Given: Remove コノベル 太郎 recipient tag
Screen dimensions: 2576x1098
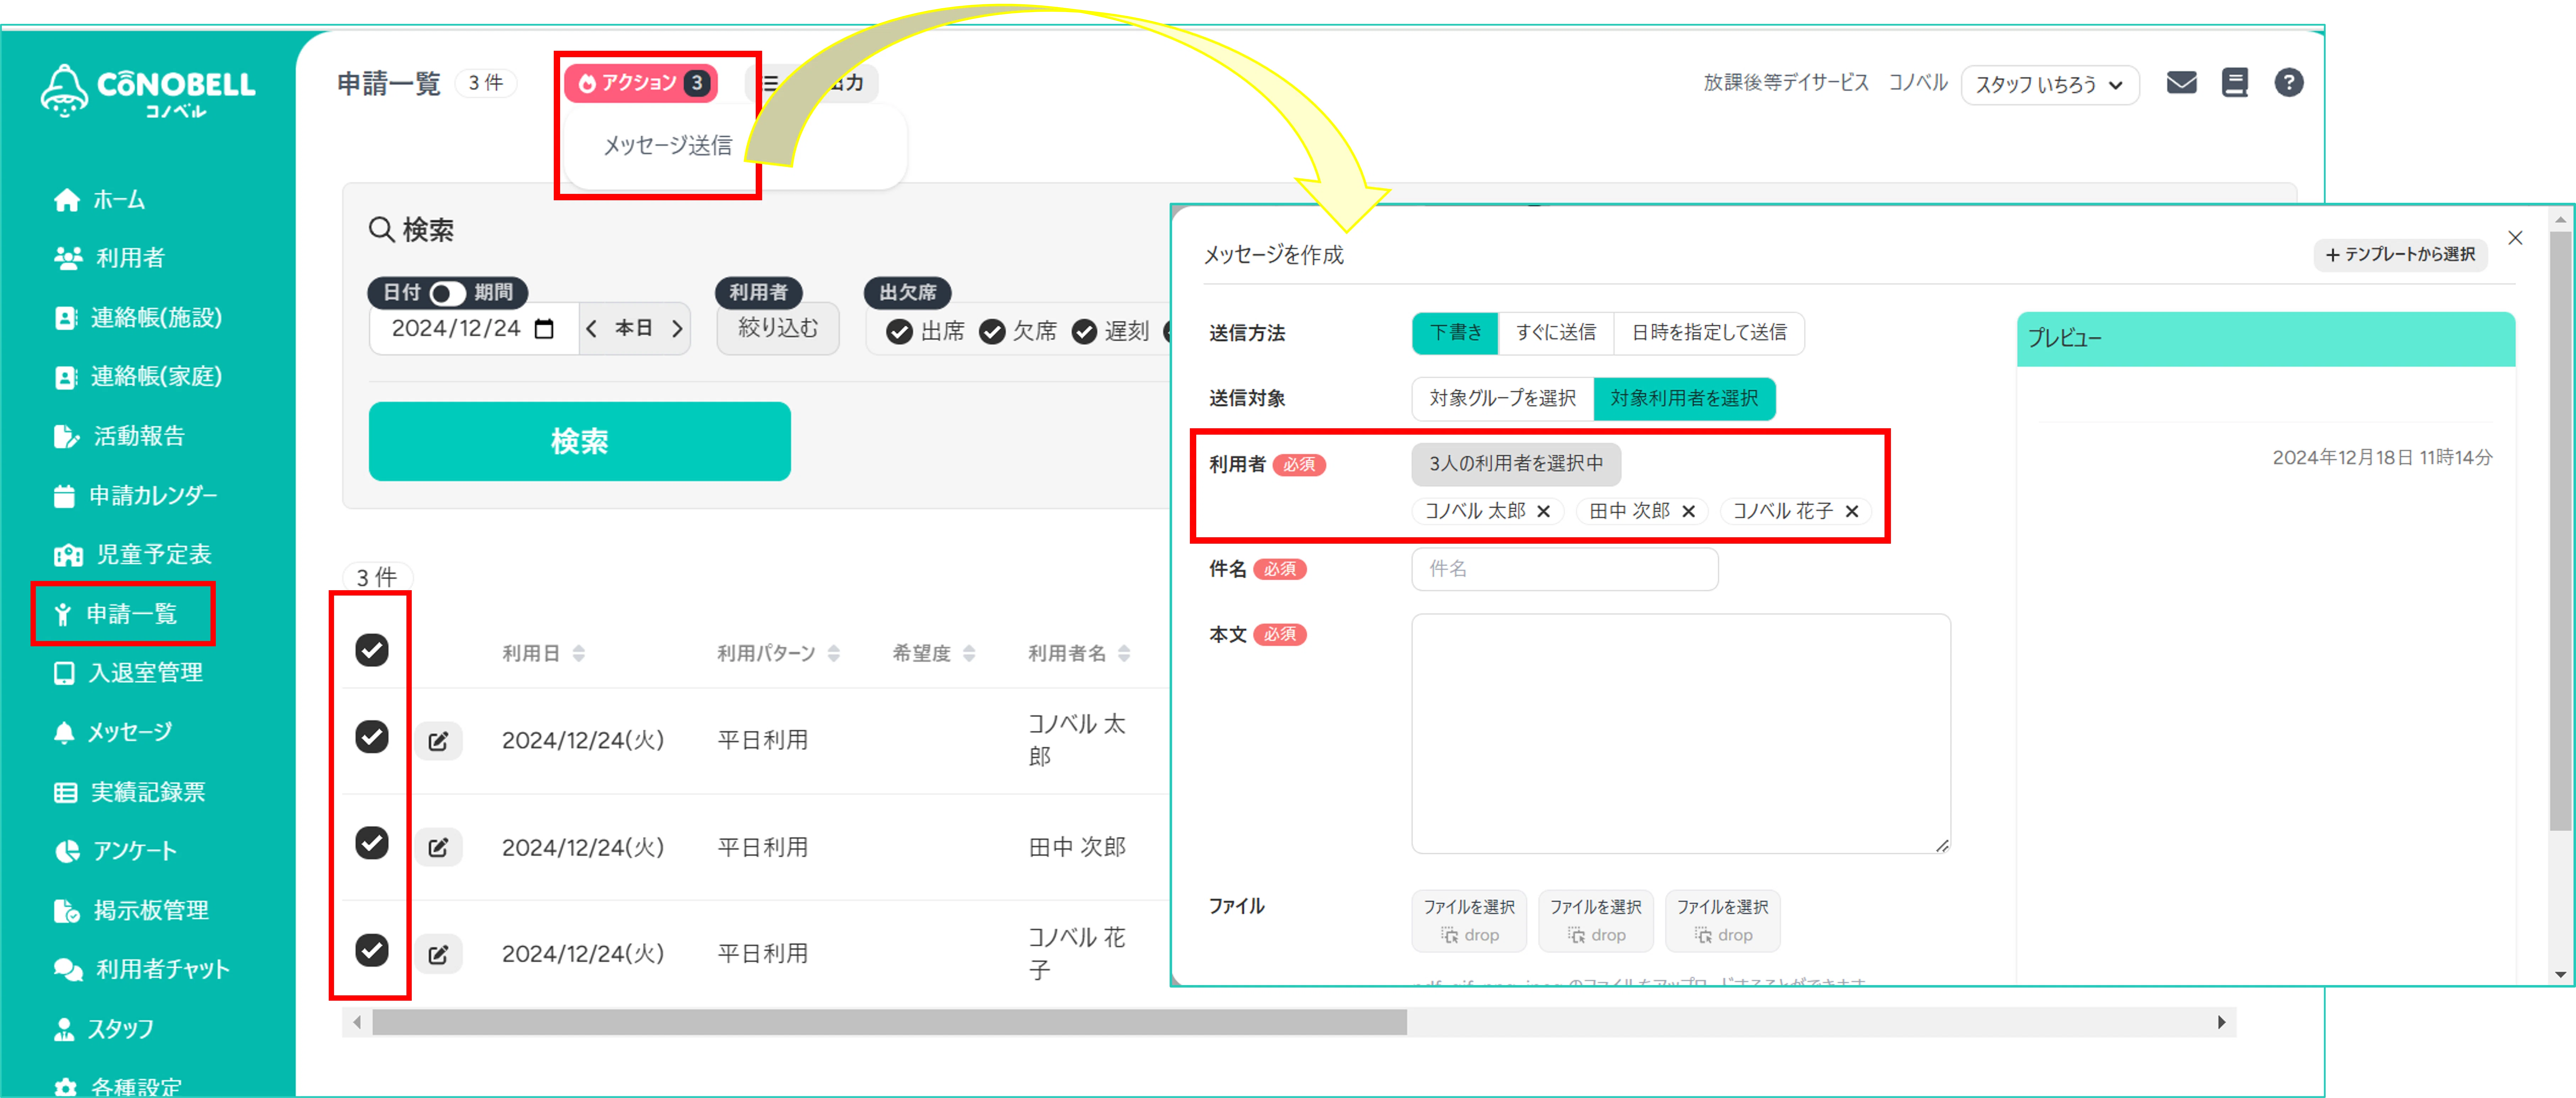Looking at the screenshot, I should pos(1543,512).
